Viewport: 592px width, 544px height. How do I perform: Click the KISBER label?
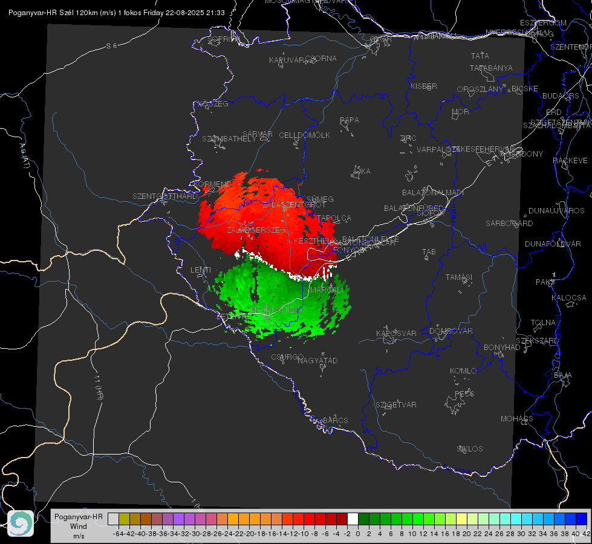click(424, 86)
